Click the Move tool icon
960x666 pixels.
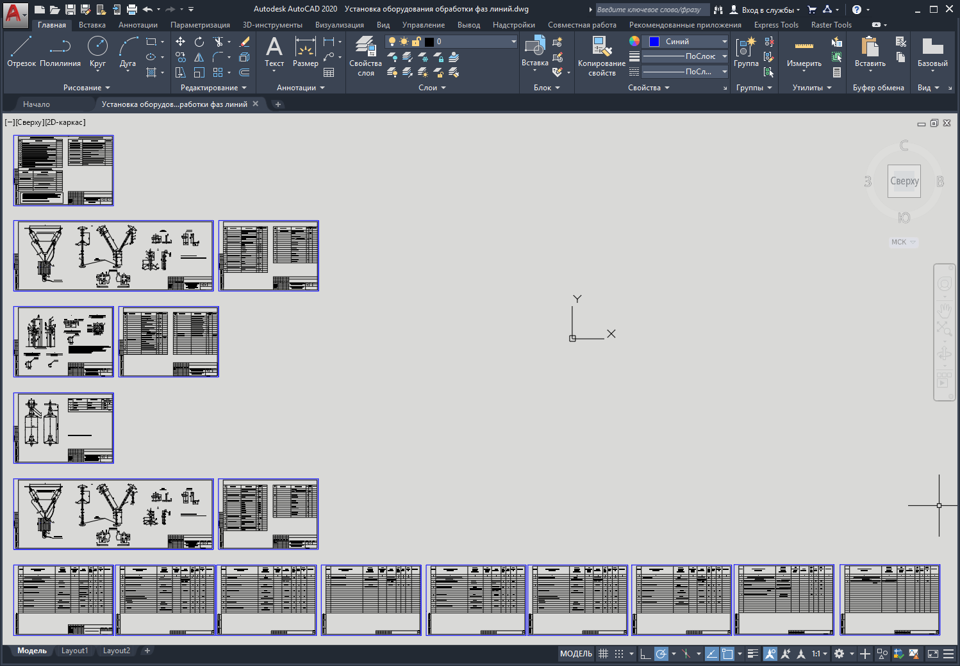(181, 42)
